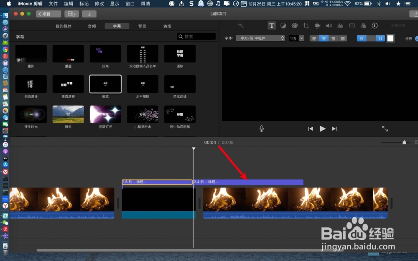418x261 pixels.
Task: Open the clip filter and audio effects tool
Action: coord(363,25)
